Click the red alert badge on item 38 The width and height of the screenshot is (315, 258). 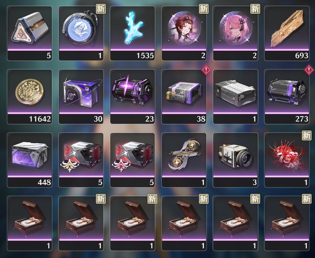point(206,70)
